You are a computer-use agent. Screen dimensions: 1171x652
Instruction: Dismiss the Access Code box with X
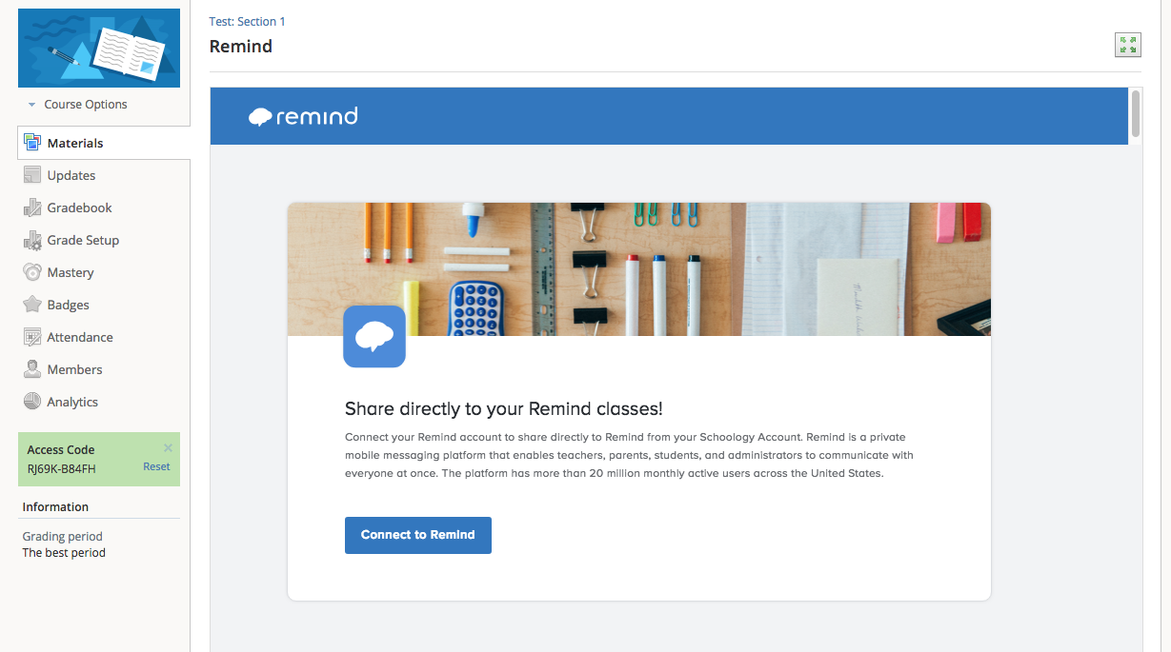point(169,447)
